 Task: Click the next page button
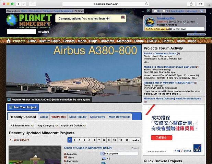click(x=136, y=140)
